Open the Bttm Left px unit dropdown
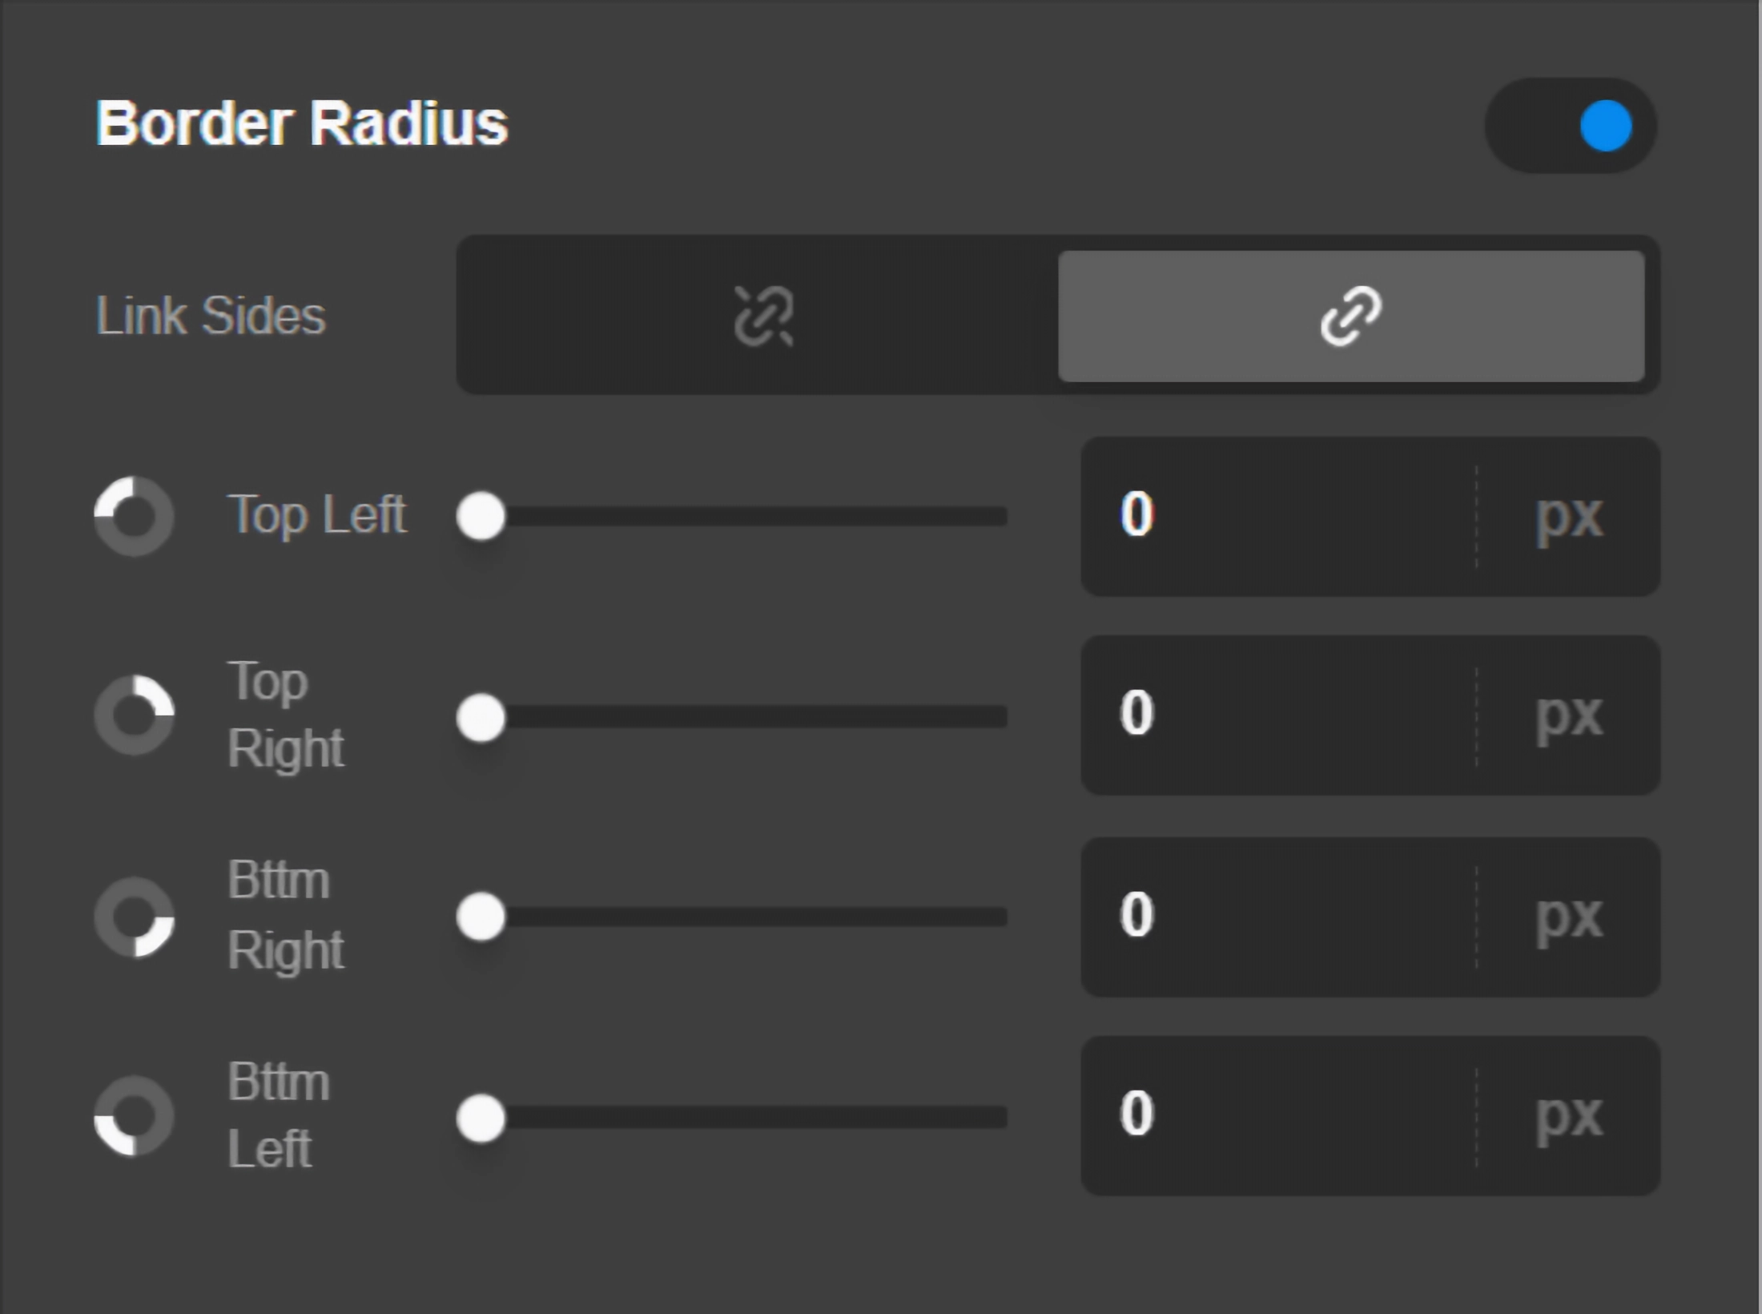This screenshot has width=1762, height=1314. (1568, 1116)
